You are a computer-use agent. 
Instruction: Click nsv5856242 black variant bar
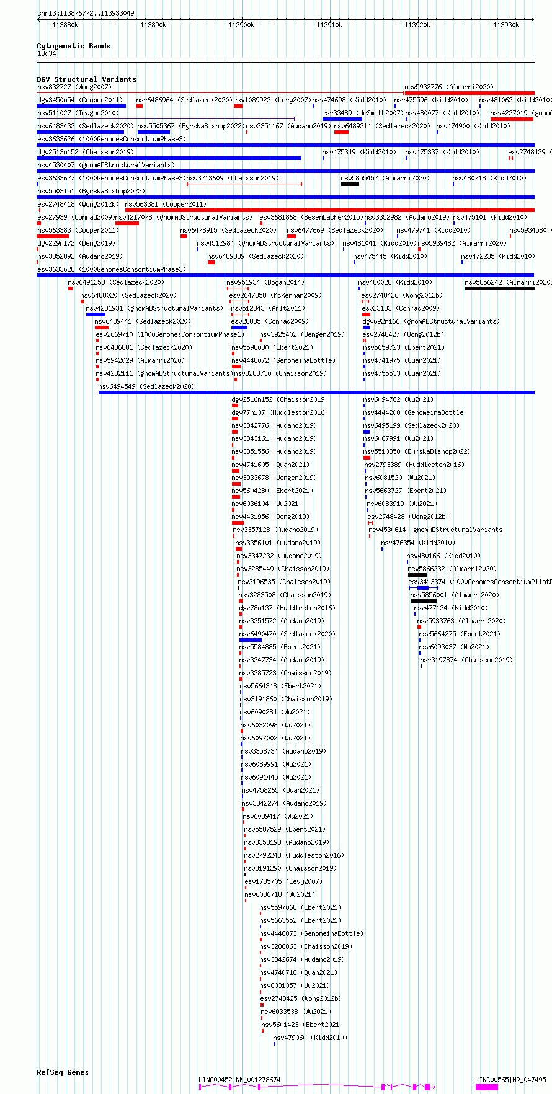click(499, 288)
